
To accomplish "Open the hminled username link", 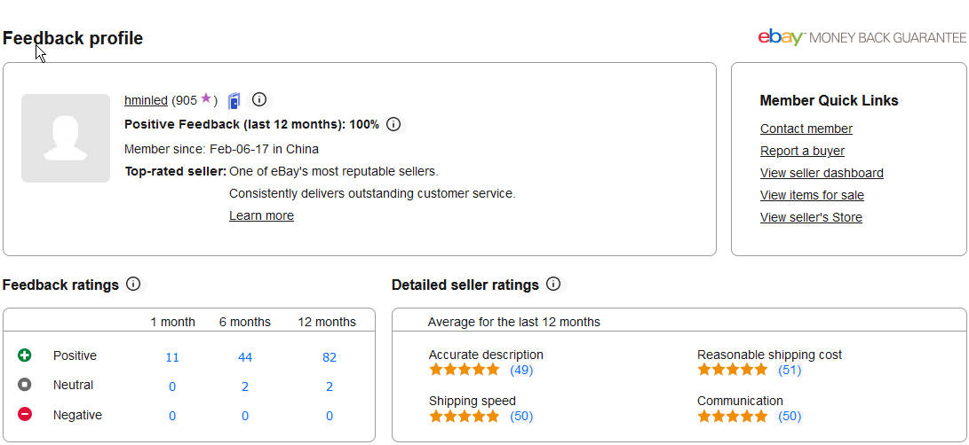I will click(x=146, y=100).
